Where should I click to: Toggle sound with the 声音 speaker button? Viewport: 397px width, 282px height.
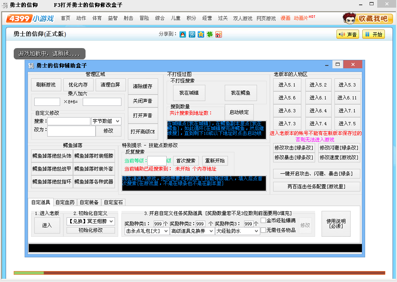tap(347, 34)
